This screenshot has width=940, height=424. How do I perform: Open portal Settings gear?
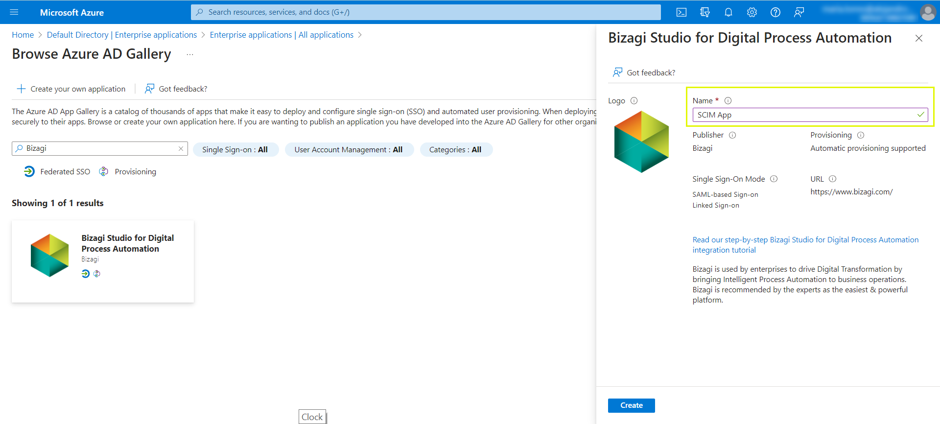752,12
